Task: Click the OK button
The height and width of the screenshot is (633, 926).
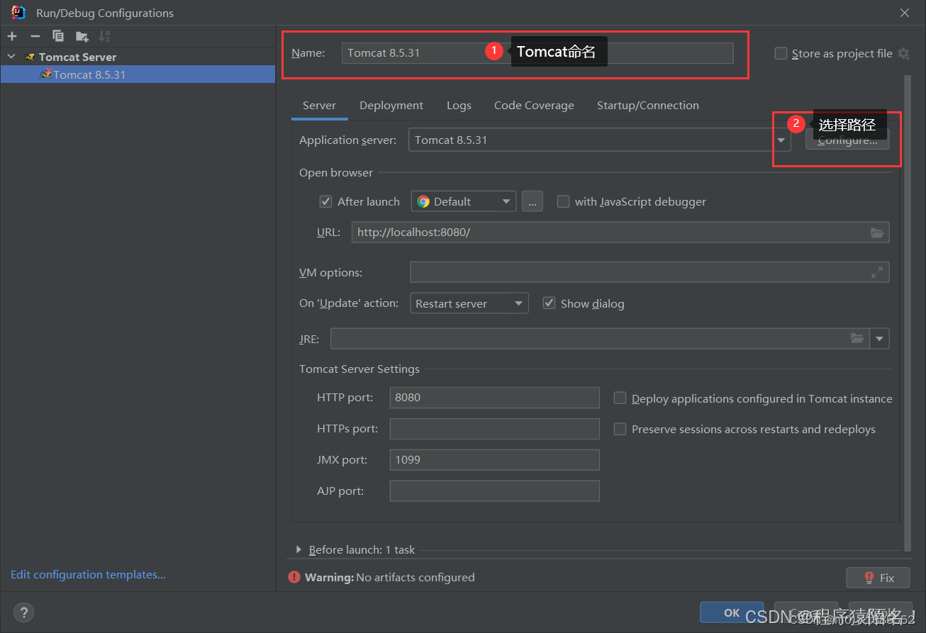Action: [x=732, y=612]
